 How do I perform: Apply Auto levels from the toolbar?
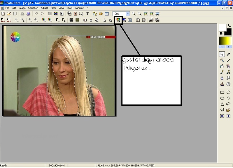coord(3,20)
